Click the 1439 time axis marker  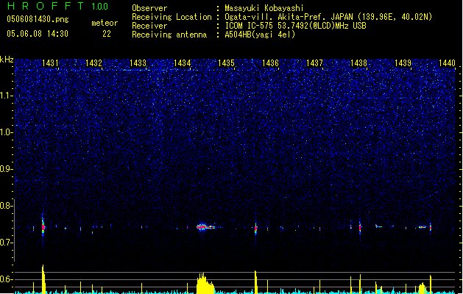[403, 63]
